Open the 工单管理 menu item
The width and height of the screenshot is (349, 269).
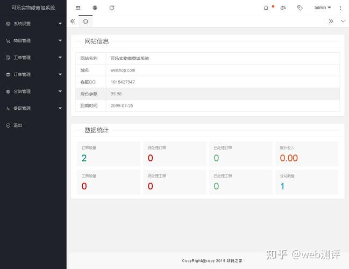click(33, 58)
